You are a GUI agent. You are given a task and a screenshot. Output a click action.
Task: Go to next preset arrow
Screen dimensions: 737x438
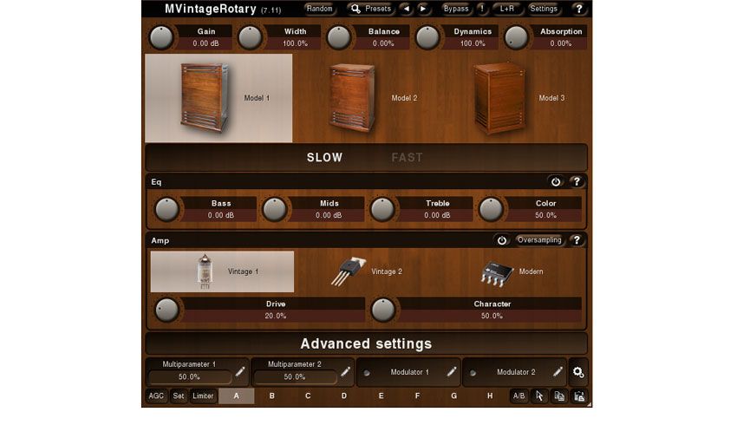point(423,9)
